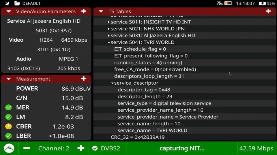Decrease channel with the minus button
The image size is (277, 155).
(27, 148)
